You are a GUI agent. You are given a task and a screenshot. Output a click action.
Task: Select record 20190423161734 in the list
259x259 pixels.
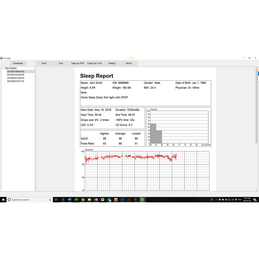[16, 81]
